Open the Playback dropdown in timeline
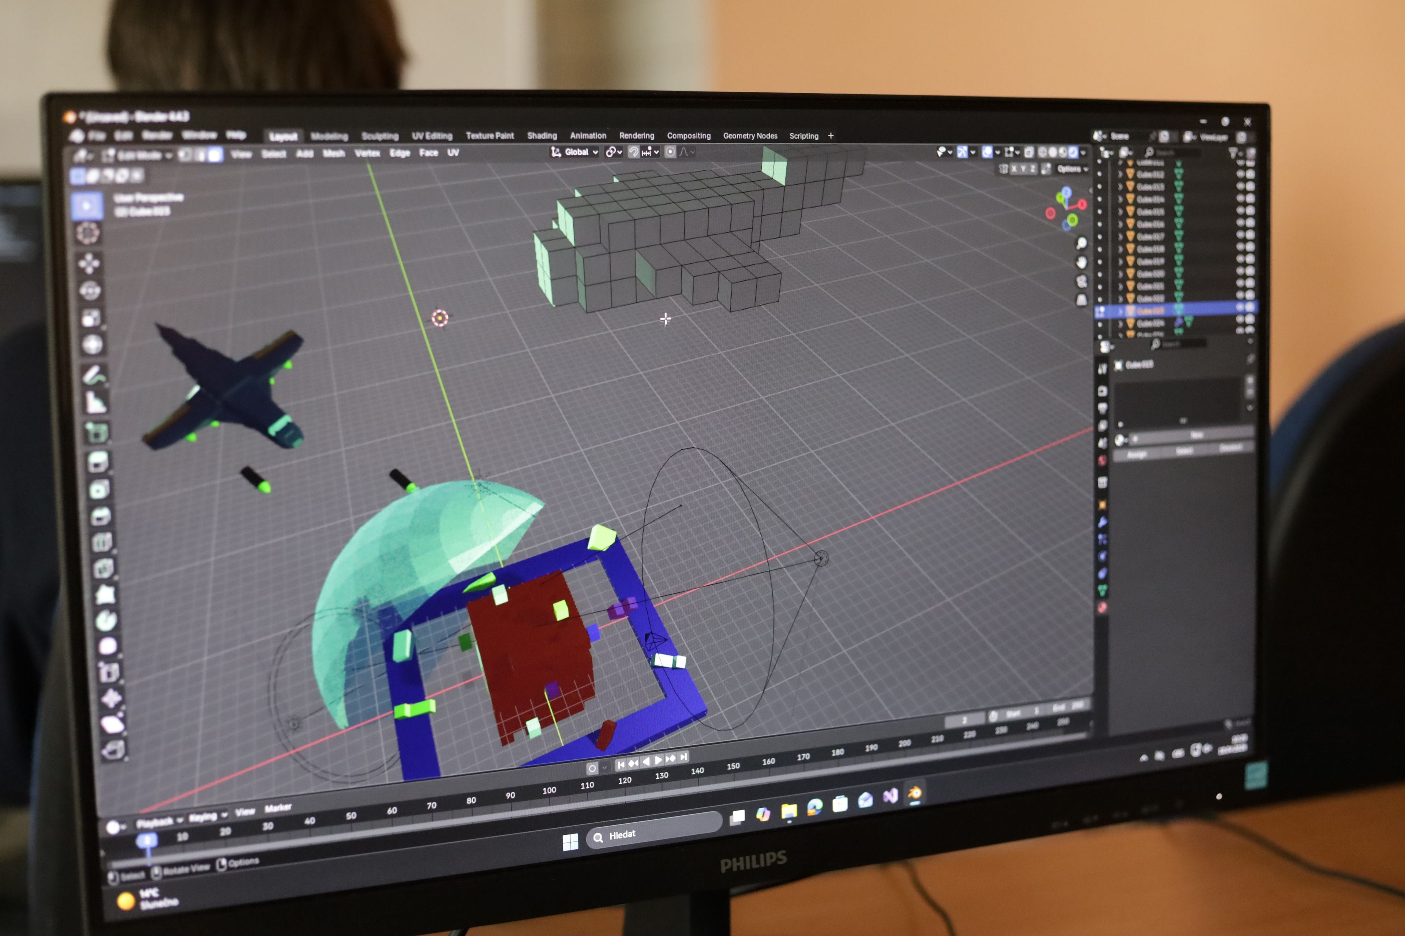The width and height of the screenshot is (1405, 936). pyautogui.click(x=160, y=823)
